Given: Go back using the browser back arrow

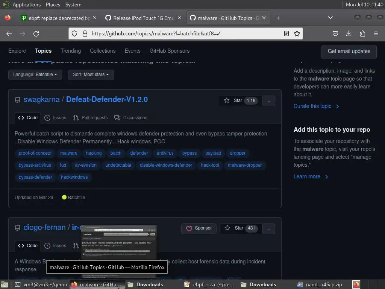Looking at the screenshot, I should 9,33.
